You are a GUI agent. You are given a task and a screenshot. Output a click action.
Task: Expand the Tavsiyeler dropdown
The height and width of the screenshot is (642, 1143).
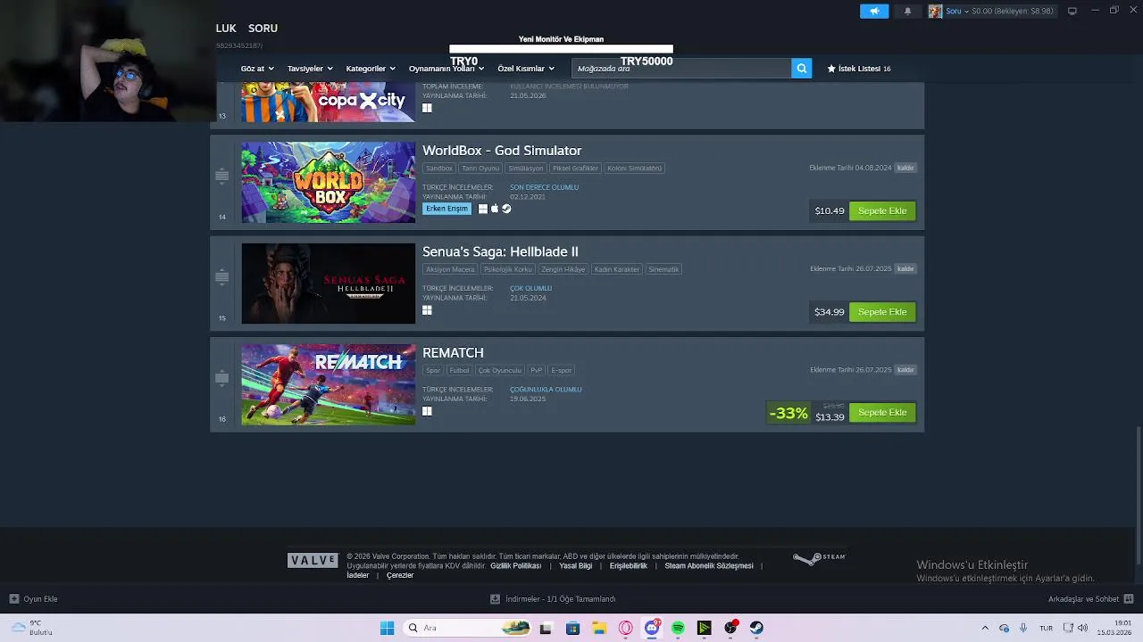tap(310, 69)
